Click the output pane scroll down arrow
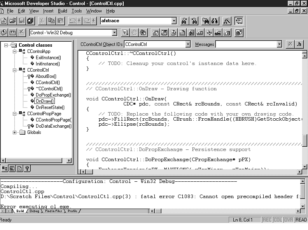The height and width of the screenshot is (230, 308). (x=303, y=206)
